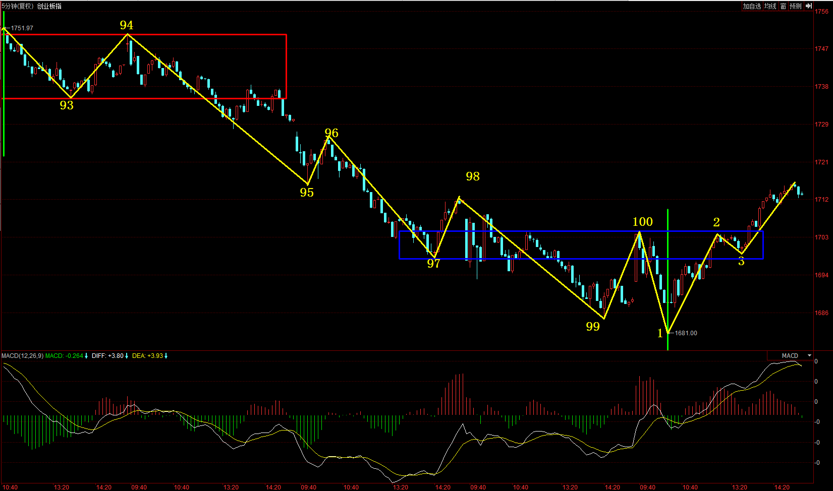Viewport: 833px width, 491px height.
Task: Click the 1751.97 high price label
Action: pos(22,28)
